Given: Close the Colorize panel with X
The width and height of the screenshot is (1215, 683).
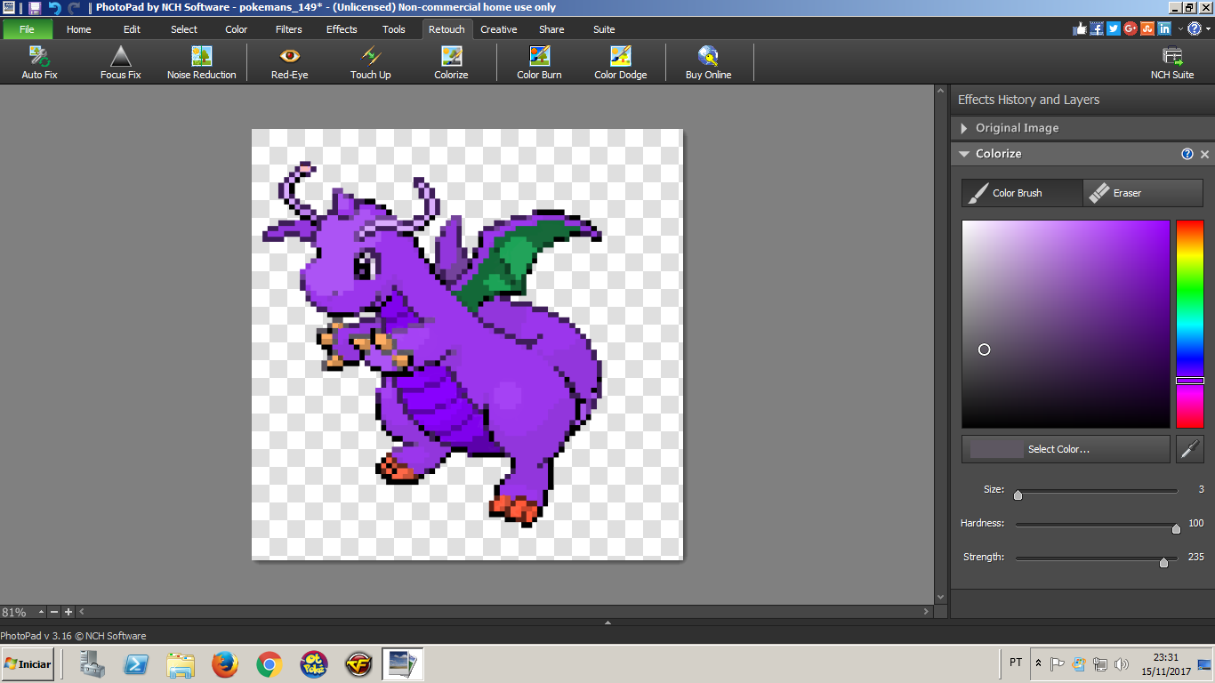Looking at the screenshot, I should point(1205,154).
